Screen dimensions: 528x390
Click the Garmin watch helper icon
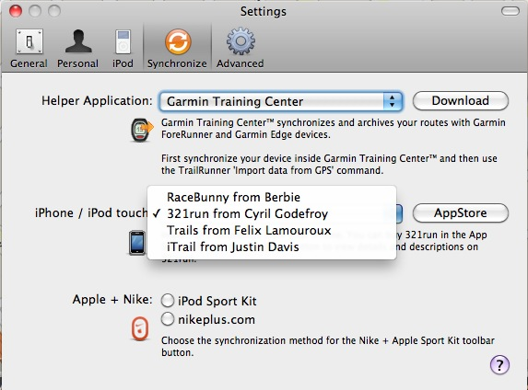point(141,130)
